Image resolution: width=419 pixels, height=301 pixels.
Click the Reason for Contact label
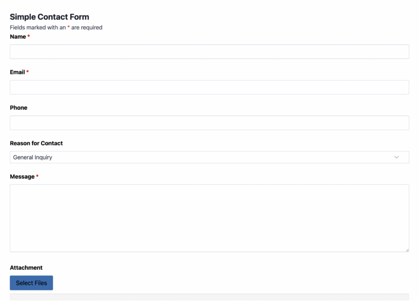36,143
